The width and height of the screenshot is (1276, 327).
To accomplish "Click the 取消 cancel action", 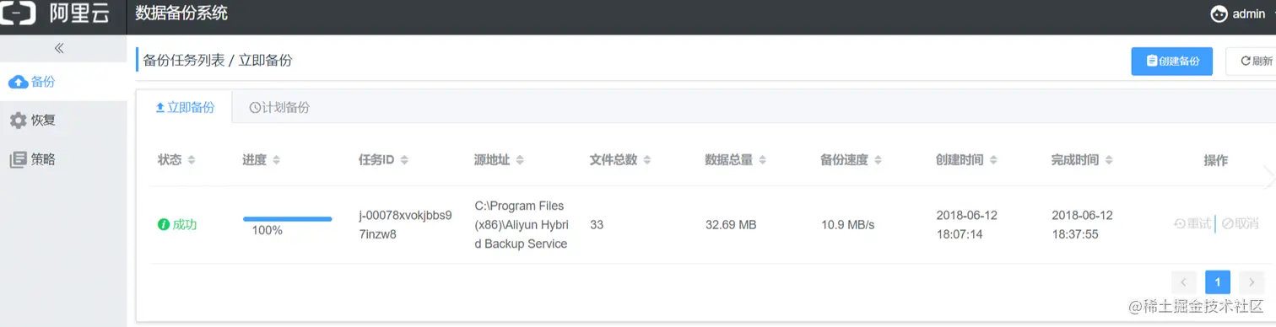I will coord(1240,223).
